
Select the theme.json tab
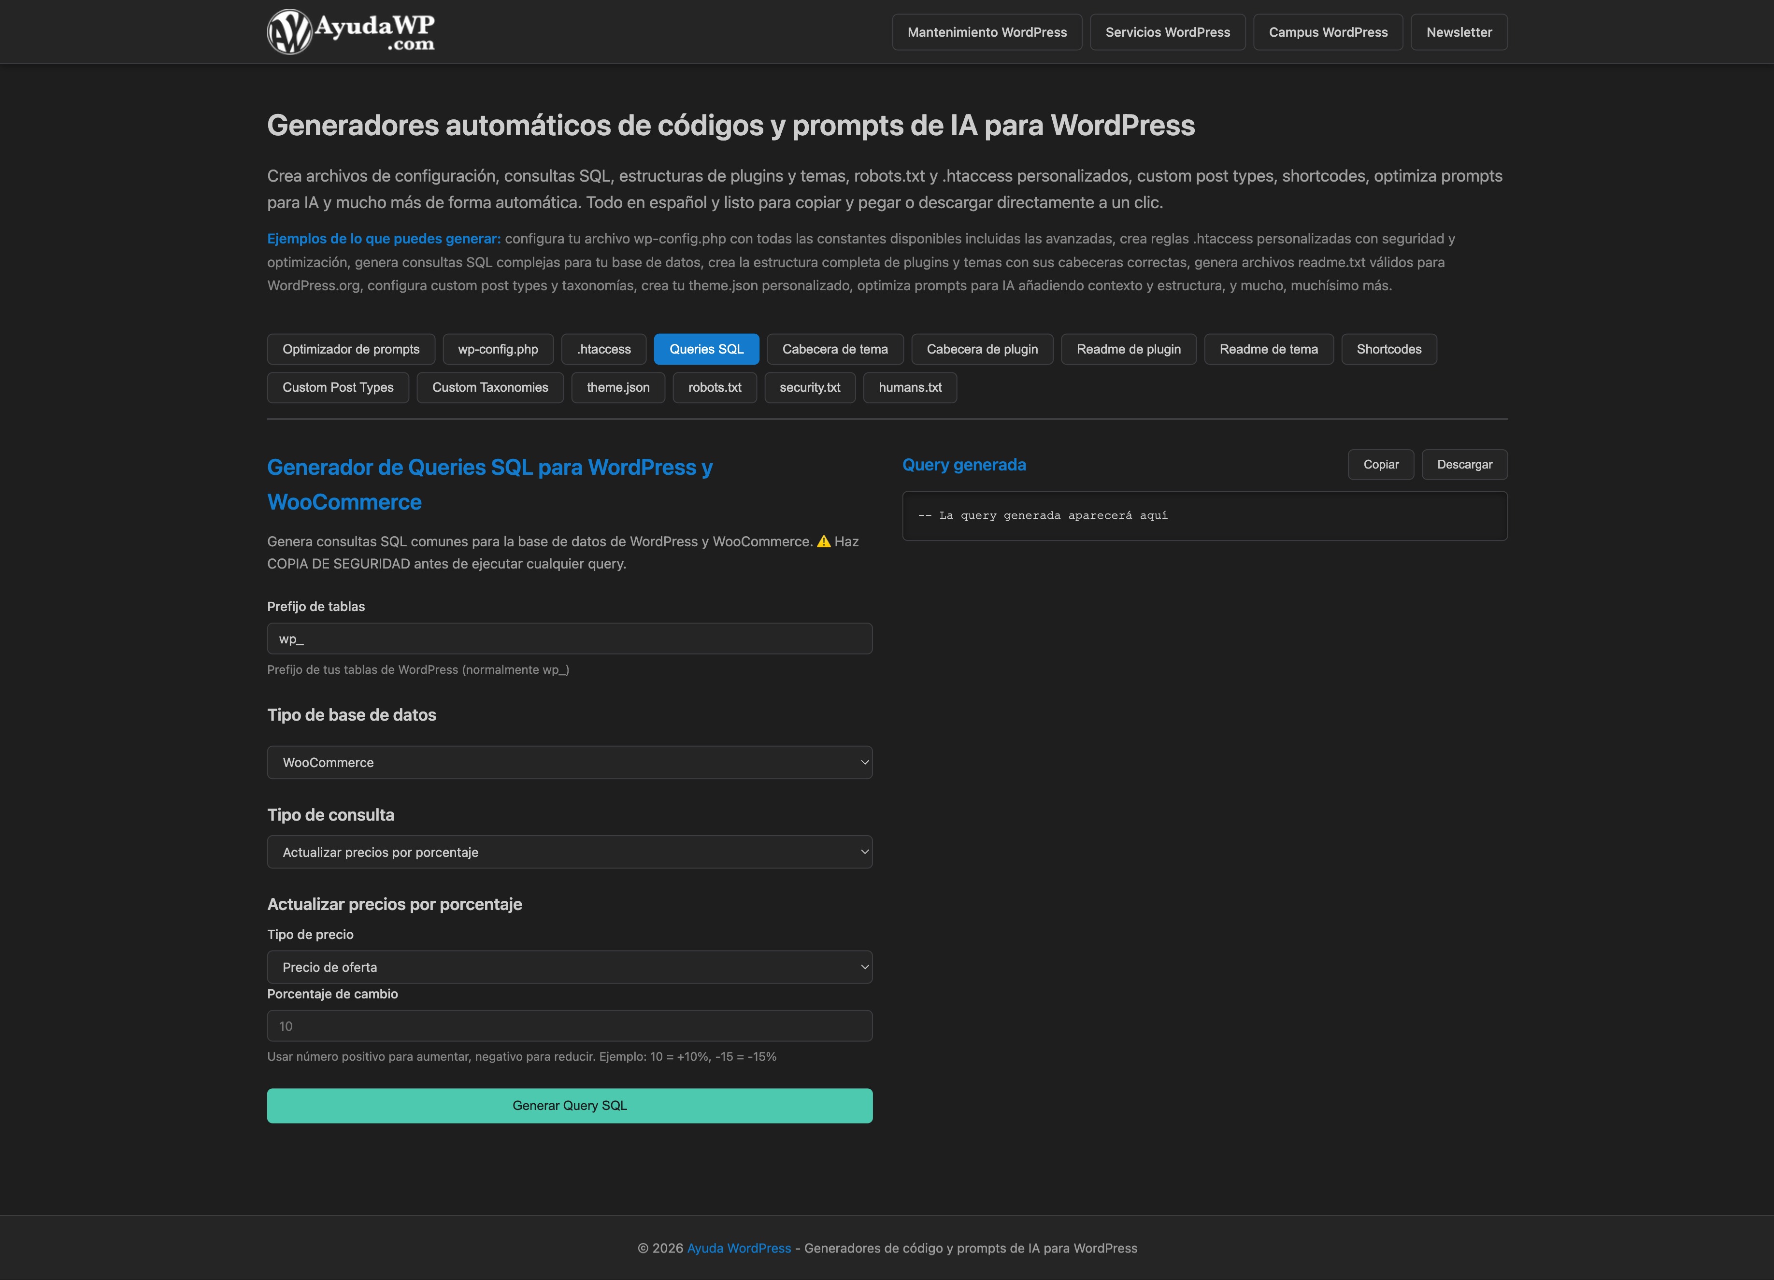[617, 388]
